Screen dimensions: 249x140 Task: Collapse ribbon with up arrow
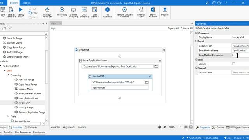tap(226, 3)
